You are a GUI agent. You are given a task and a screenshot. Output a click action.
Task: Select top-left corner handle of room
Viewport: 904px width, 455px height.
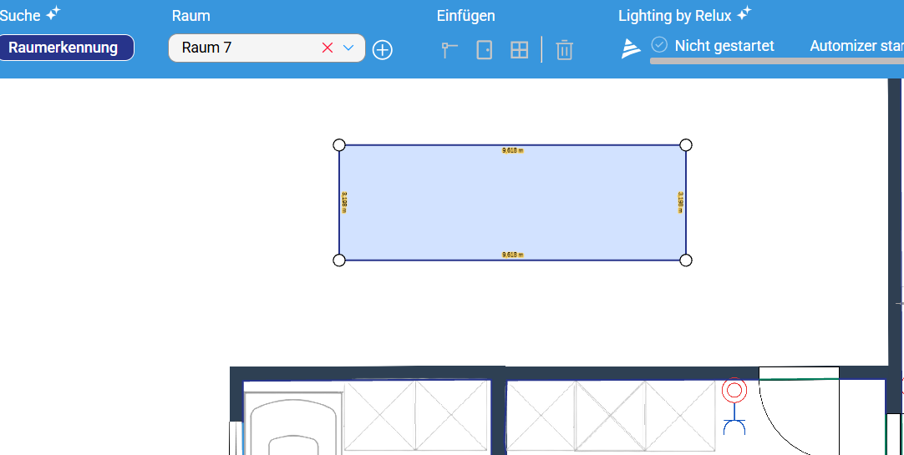pos(339,145)
